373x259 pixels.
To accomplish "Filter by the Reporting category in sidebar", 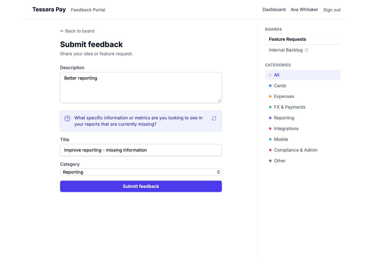I will (x=303, y=118).
